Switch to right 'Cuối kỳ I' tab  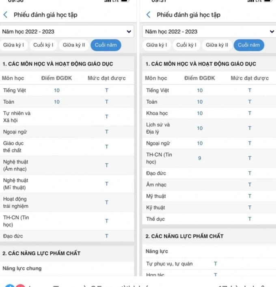click(x=186, y=45)
